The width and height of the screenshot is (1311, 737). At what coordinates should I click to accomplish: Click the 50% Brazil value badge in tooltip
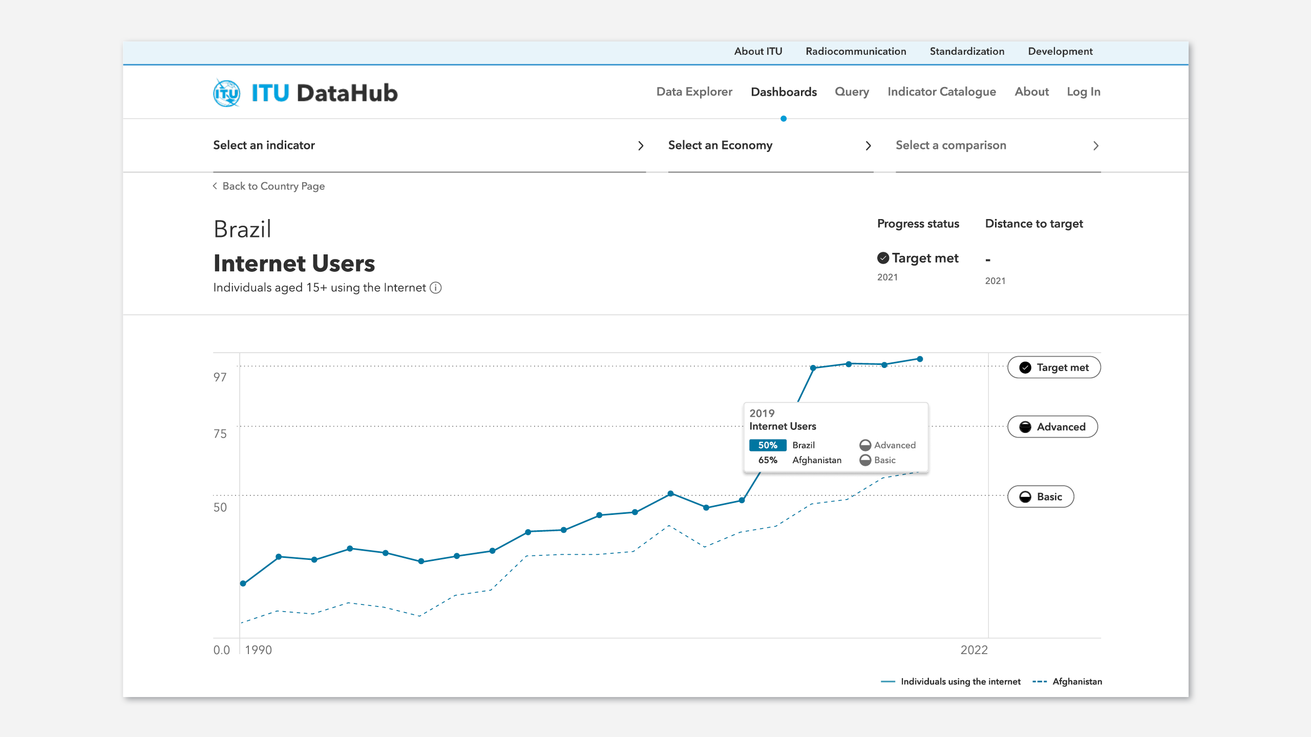pos(767,445)
